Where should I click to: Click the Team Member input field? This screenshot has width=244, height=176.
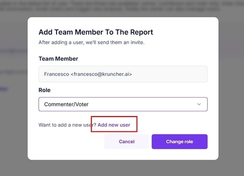[123, 74]
